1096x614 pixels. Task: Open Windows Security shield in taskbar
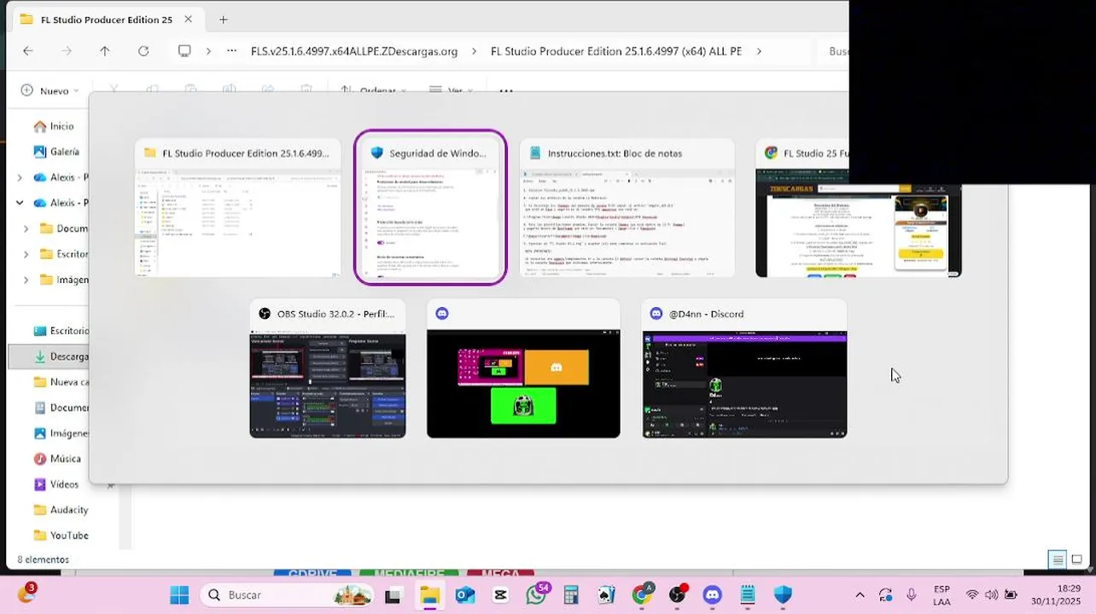[x=783, y=594]
